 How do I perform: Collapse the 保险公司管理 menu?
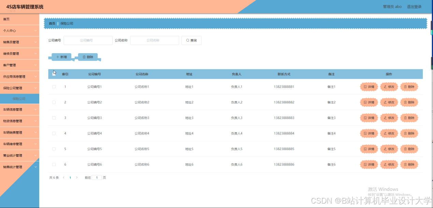pyautogui.click(x=19, y=88)
